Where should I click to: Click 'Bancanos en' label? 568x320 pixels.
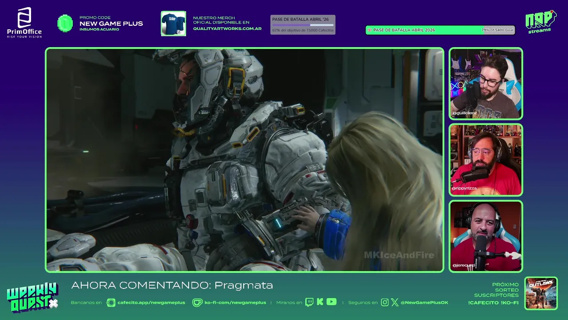click(x=86, y=303)
